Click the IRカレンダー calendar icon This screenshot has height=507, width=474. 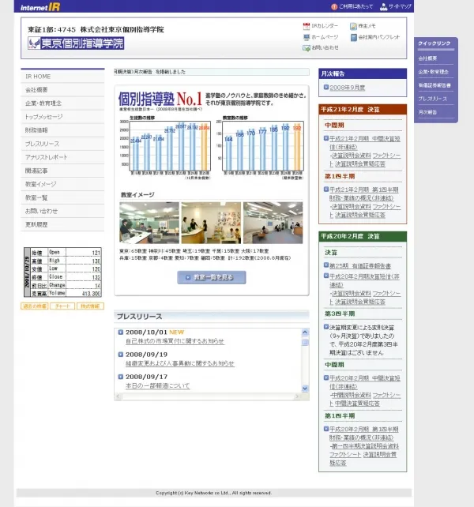(306, 26)
